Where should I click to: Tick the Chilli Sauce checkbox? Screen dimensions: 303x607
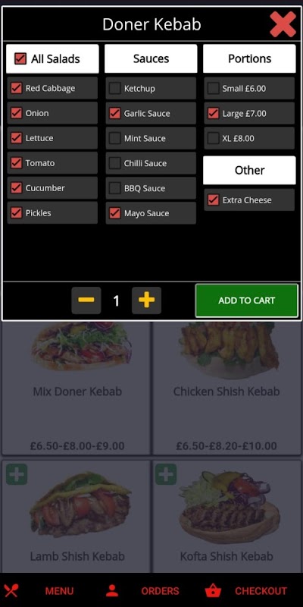[x=115, y=163]
